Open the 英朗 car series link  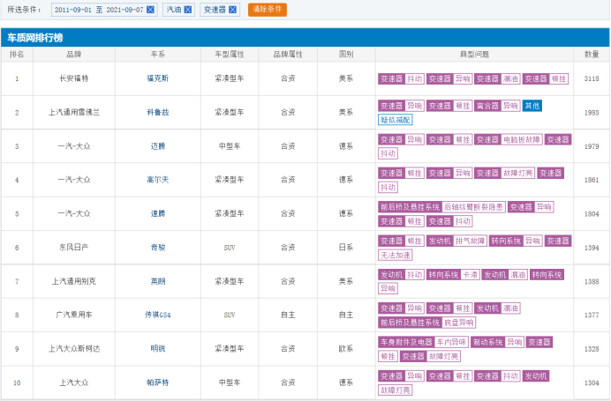coord(158,281)
